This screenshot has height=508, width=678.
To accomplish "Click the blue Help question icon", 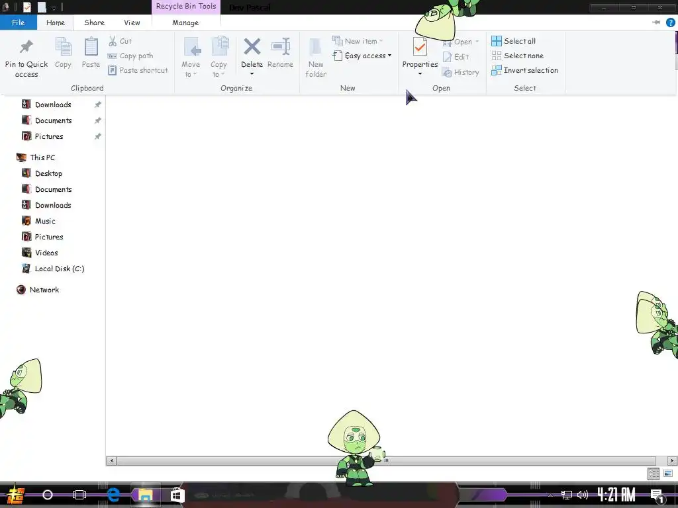I will 670,22.
